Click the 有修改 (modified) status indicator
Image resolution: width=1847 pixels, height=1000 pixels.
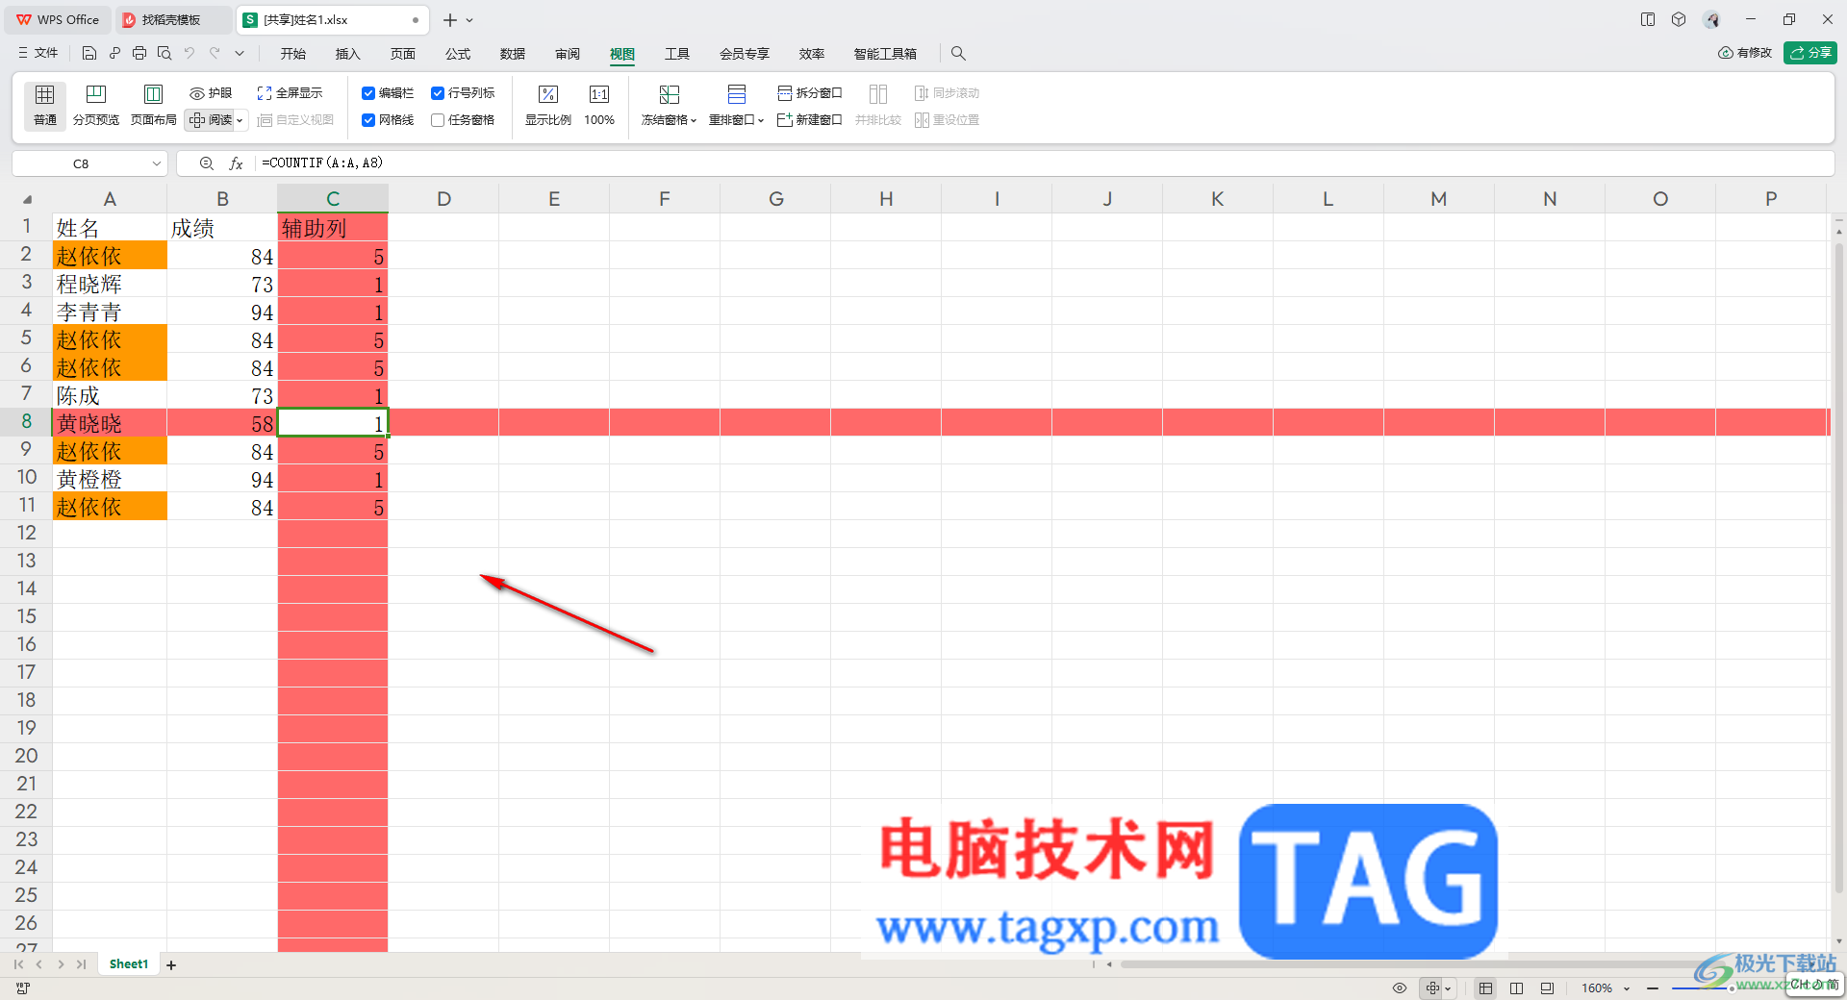point(1745,53)
